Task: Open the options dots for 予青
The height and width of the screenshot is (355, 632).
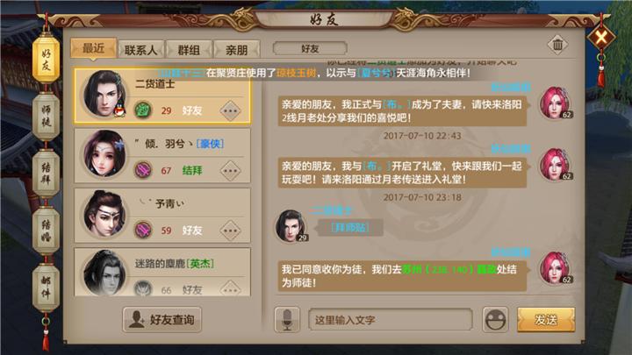Action: pos(231,231)
